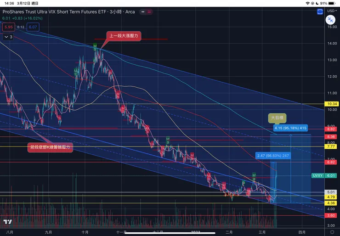Tap the Do Not Disturb moon icon
This screenshot has height=236, width=340.
point(317,3)
